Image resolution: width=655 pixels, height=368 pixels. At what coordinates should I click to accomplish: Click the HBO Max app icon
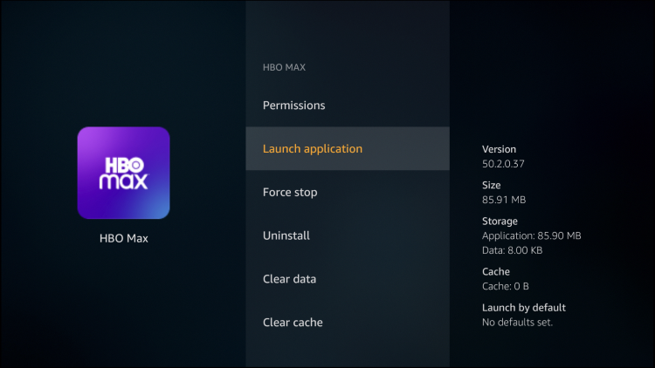coord(123,173)
